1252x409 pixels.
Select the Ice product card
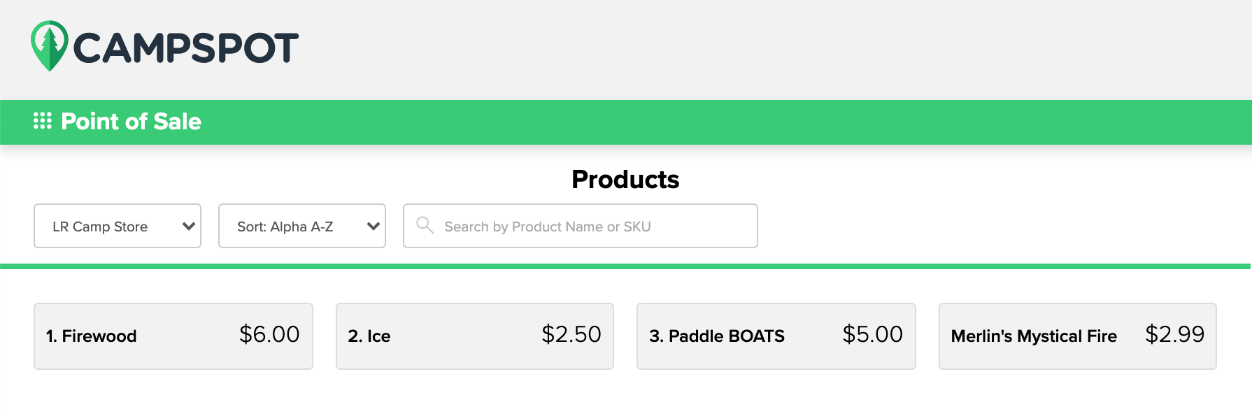[x=474, y=336]
